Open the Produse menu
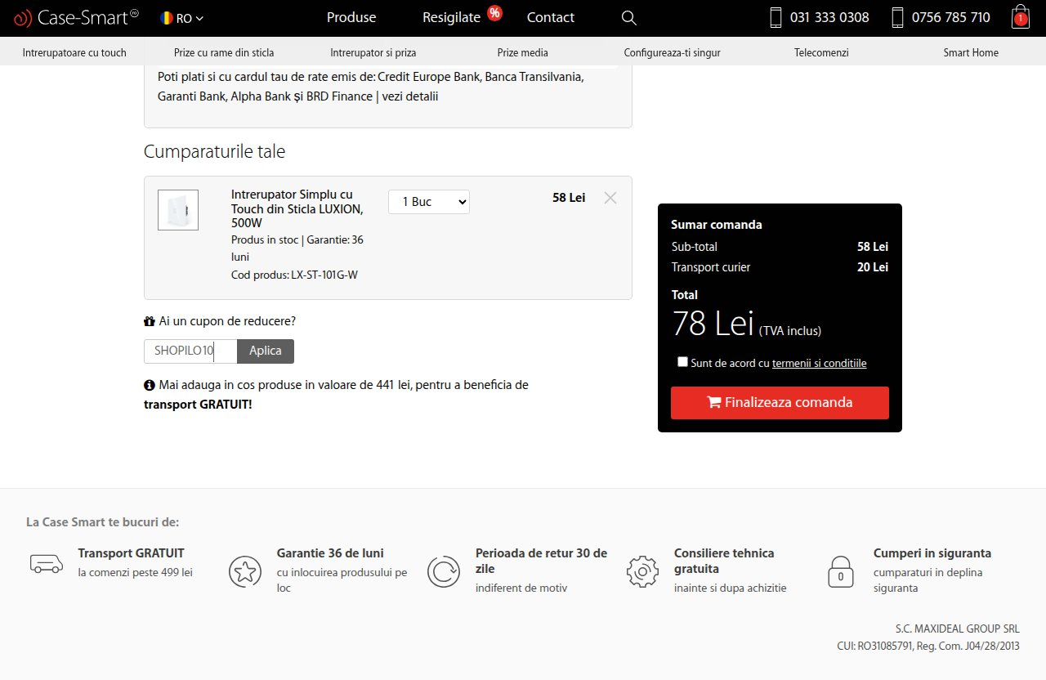 click(351, 17)
